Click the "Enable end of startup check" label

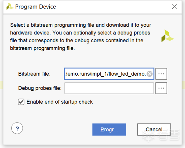[x=60, y=102]
